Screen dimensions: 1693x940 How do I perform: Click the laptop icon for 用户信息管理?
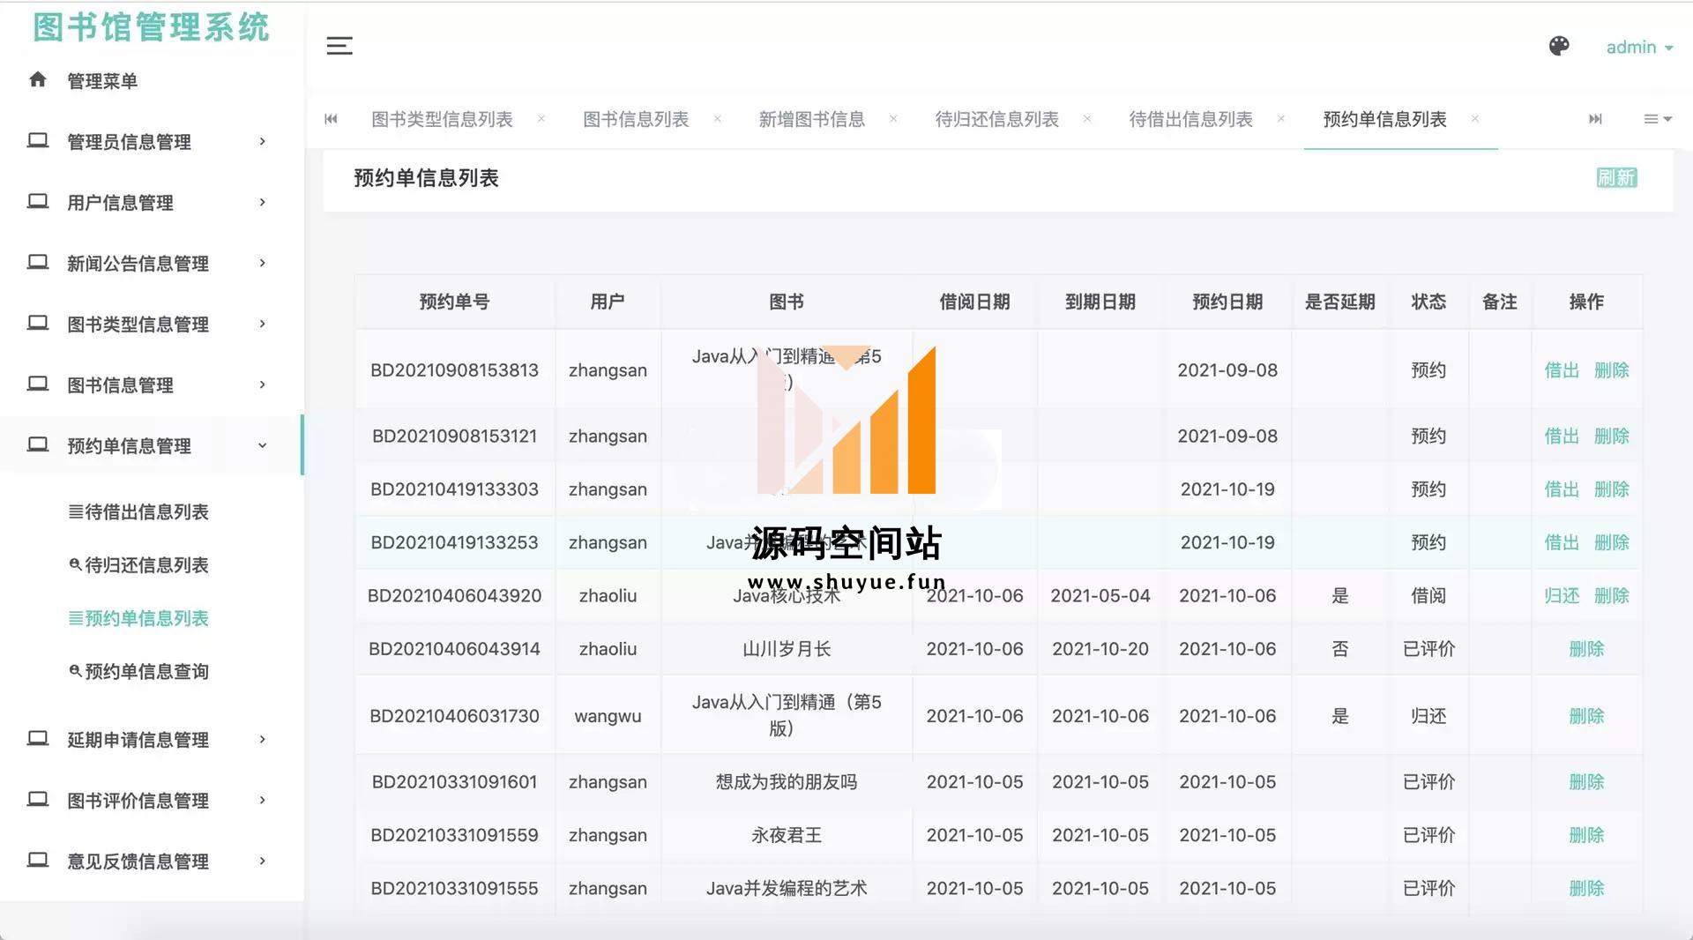point(37,201)
